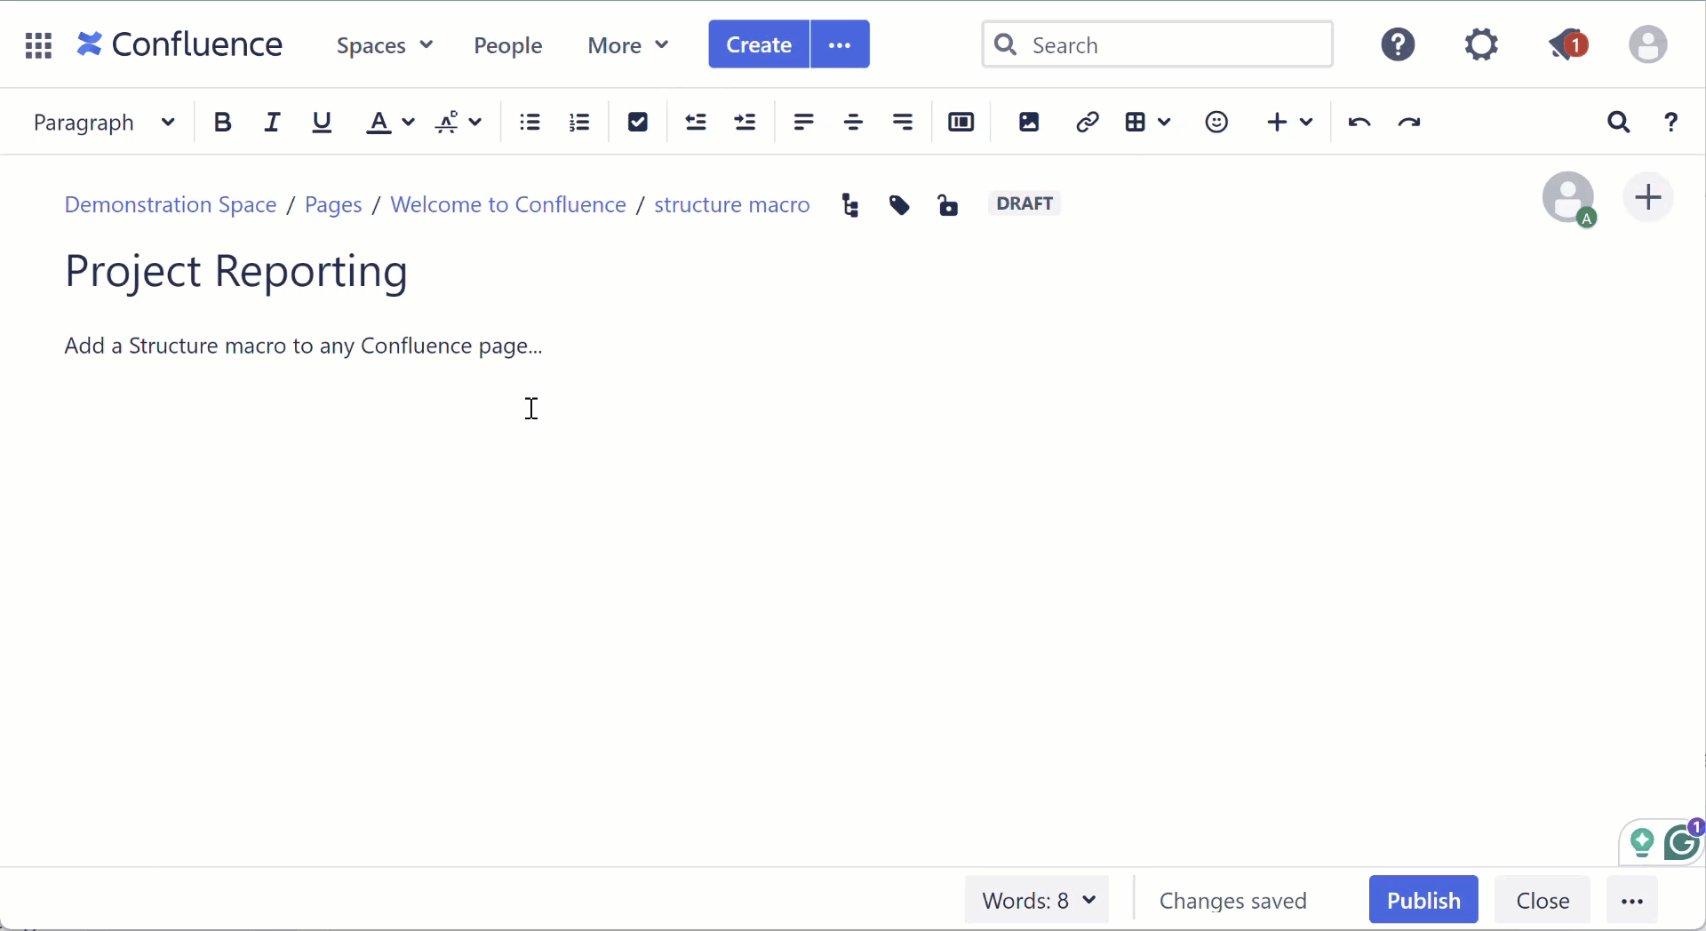Go to Demonstration Space breadcrumb link
1706x931 pixels.
tap(170, 204)
